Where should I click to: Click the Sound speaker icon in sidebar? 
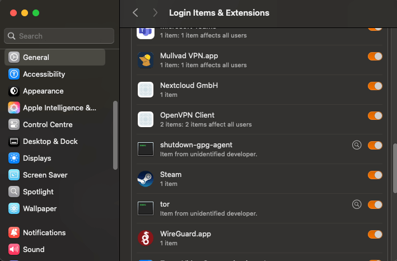(x=14, y=249)
